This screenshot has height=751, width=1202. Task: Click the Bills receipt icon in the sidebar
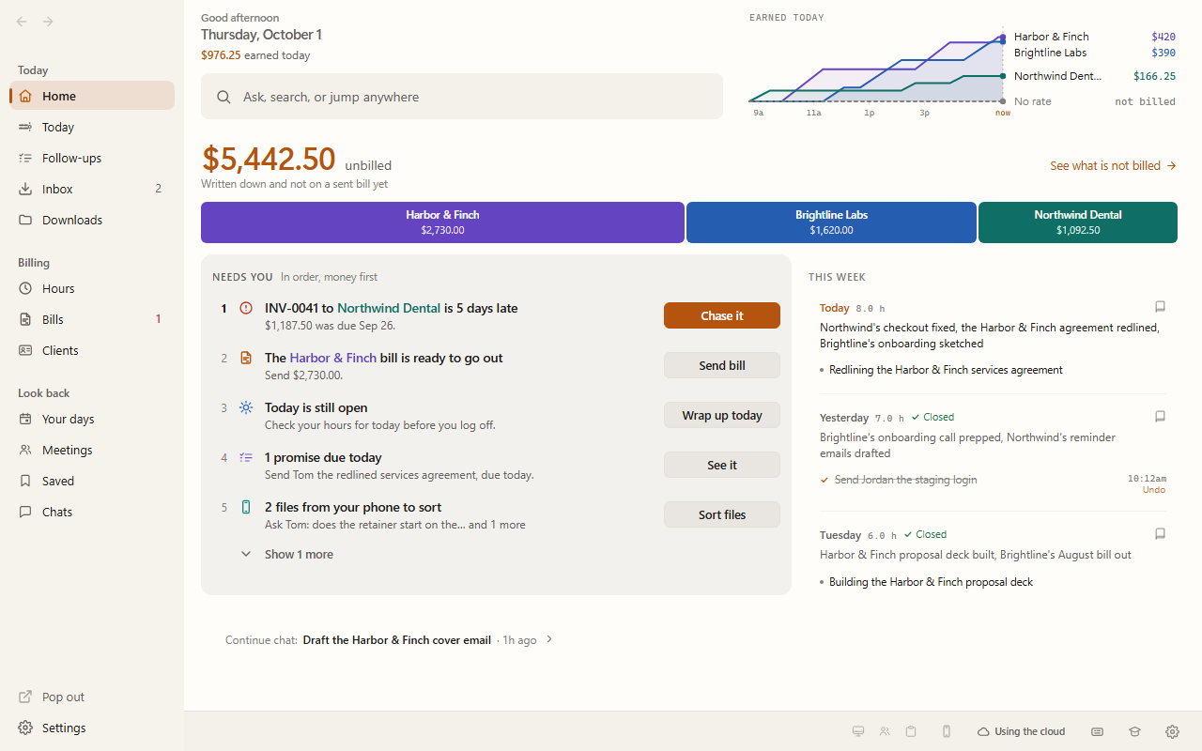coord(25,319)
